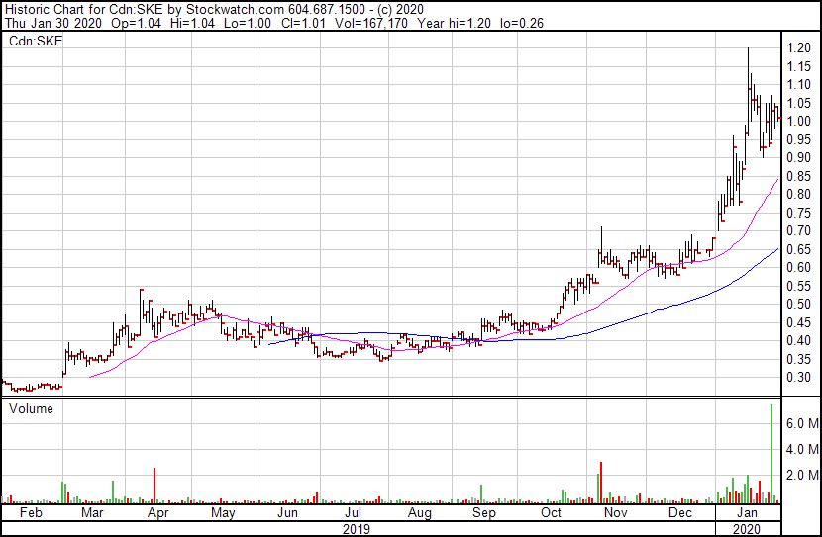
Task: Select the 0.40 price axis label
Action: coord(799,341)
